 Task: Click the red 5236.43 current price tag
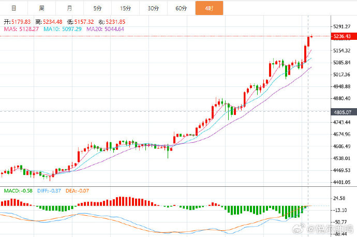[343, 36]
